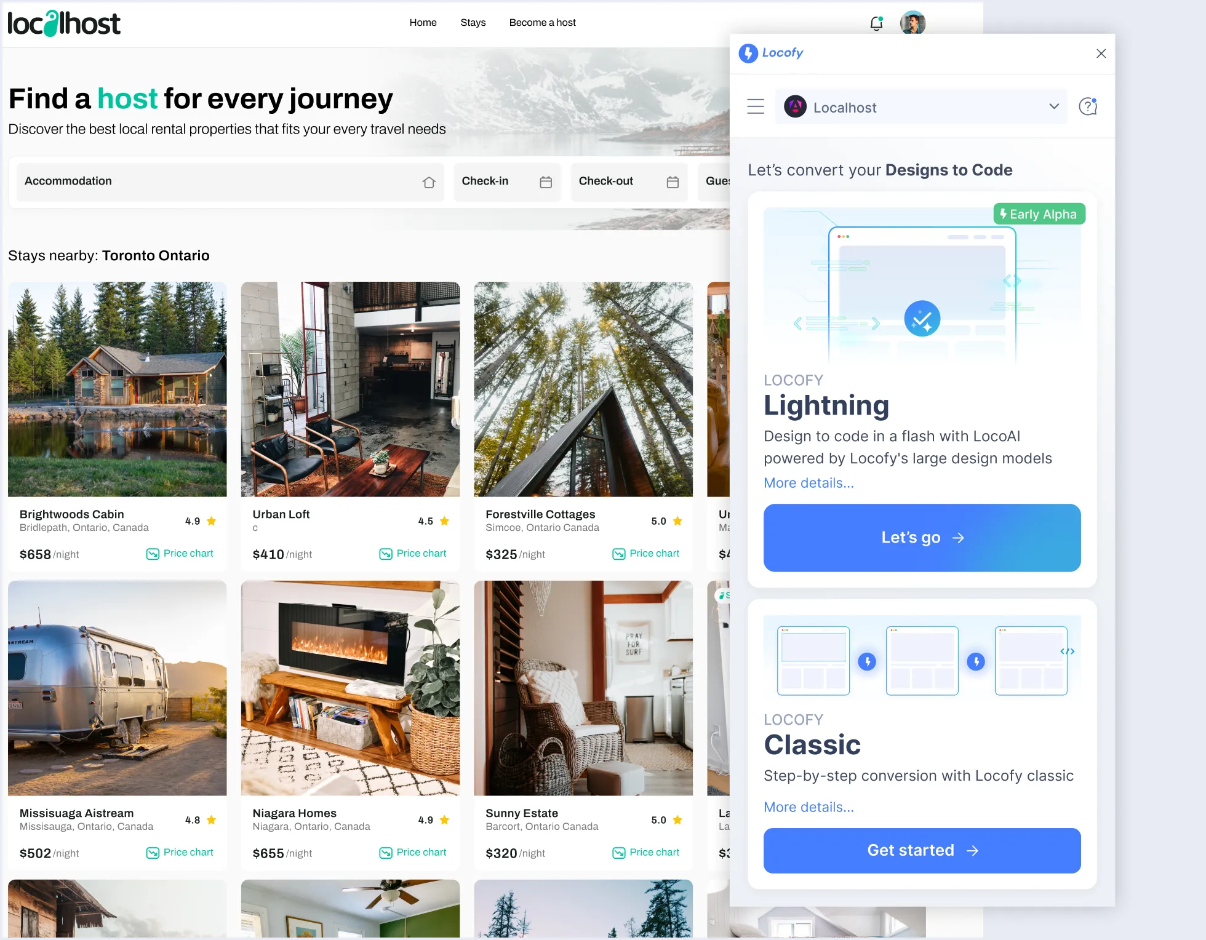This screenshot has width=1206, height=940.
Task: Open the Locofy hamburger menu
Action: (756, 106)
